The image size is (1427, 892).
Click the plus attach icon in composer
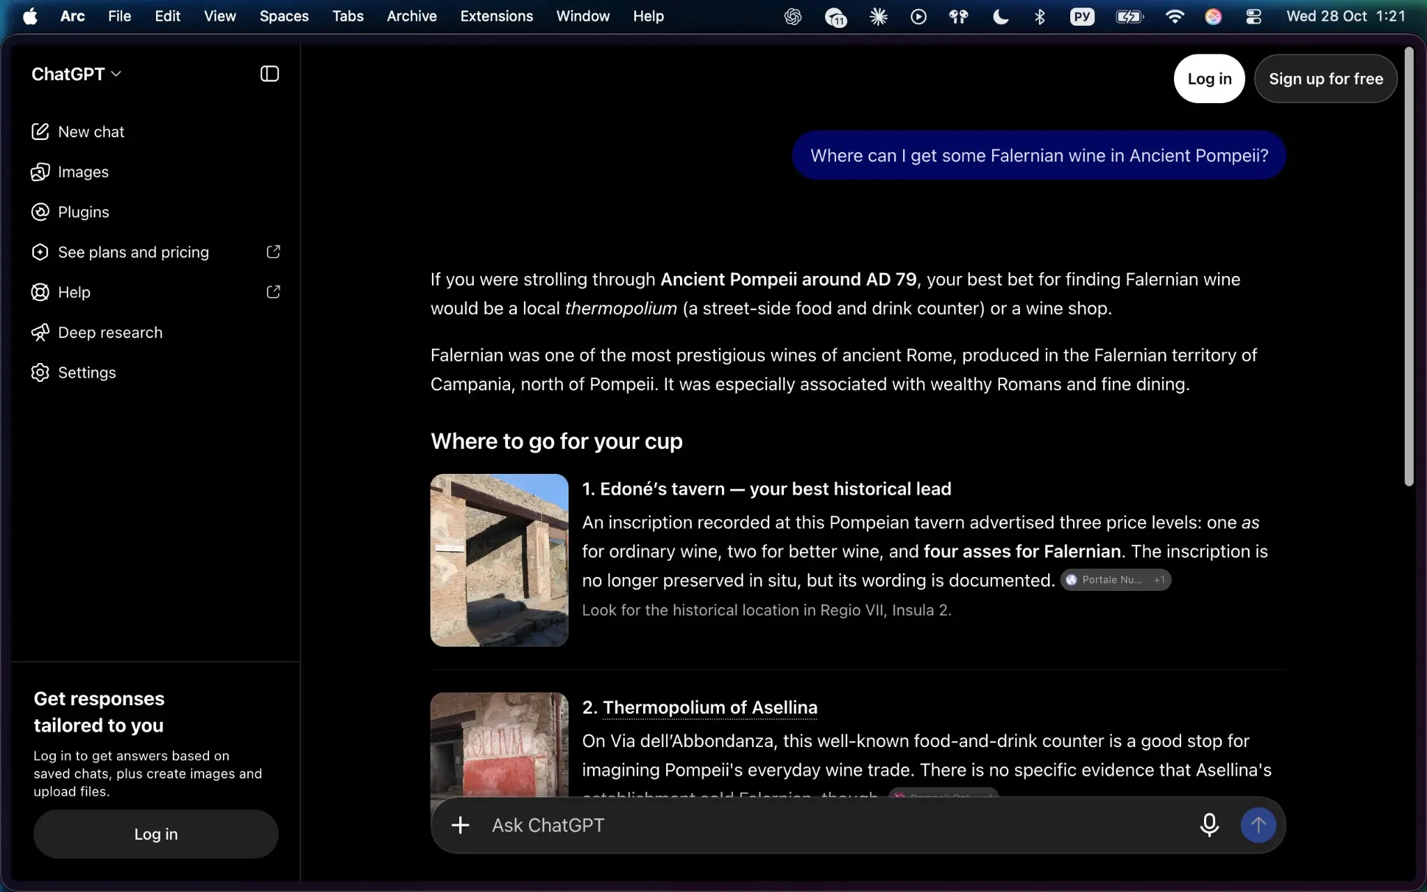click(460, 825)
